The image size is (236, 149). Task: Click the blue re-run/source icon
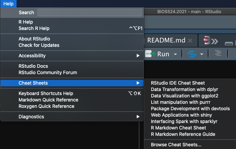tap(192, 54)
